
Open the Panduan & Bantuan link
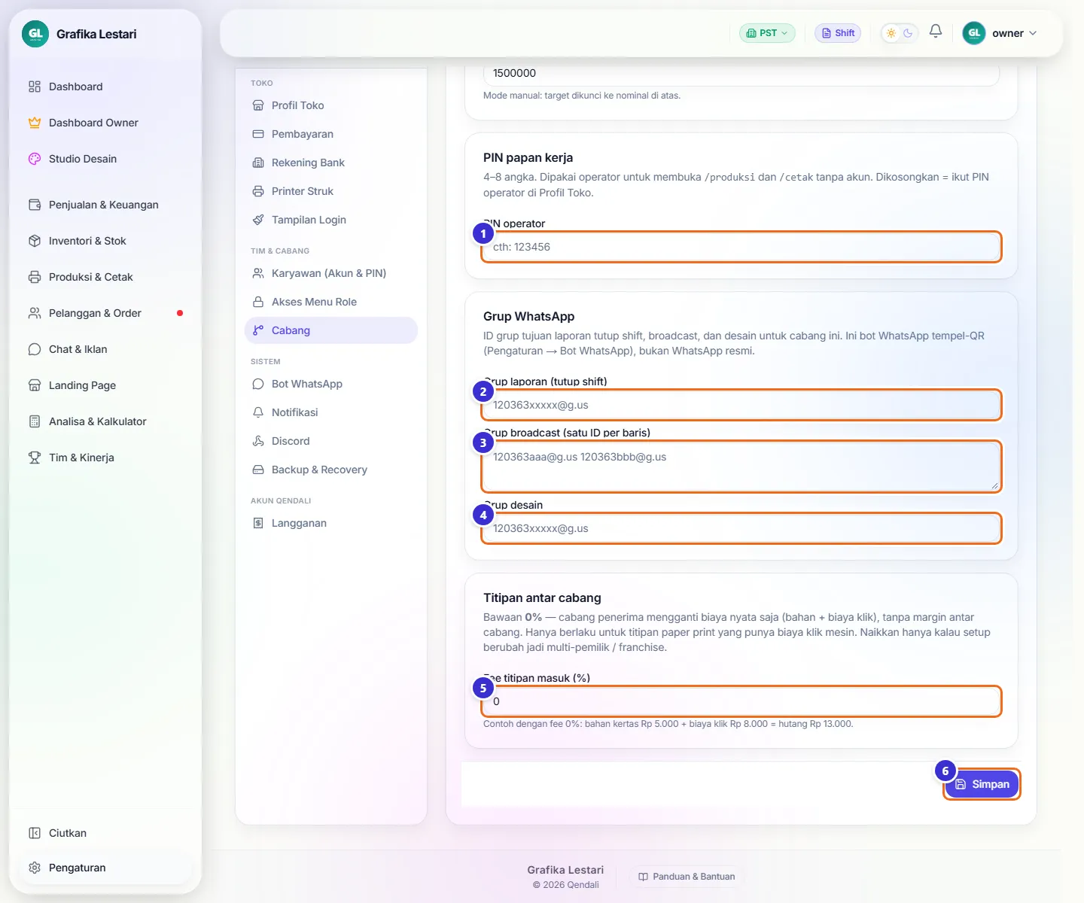point(687,877)
